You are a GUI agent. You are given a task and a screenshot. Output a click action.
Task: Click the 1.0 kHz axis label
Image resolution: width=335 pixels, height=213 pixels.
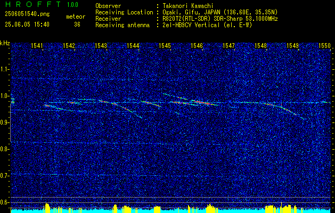point(4,96)
